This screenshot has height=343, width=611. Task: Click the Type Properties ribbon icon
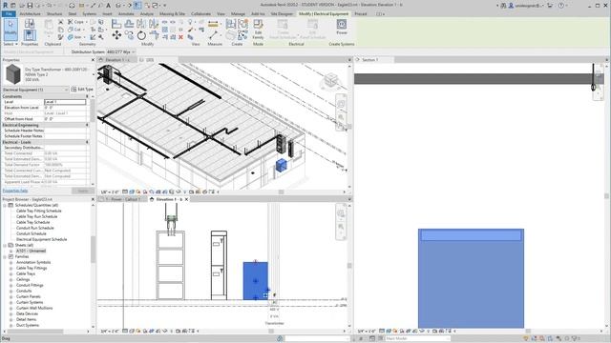coord(30,23)
